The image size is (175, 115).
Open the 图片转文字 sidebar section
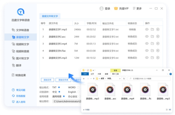[21, 58]
